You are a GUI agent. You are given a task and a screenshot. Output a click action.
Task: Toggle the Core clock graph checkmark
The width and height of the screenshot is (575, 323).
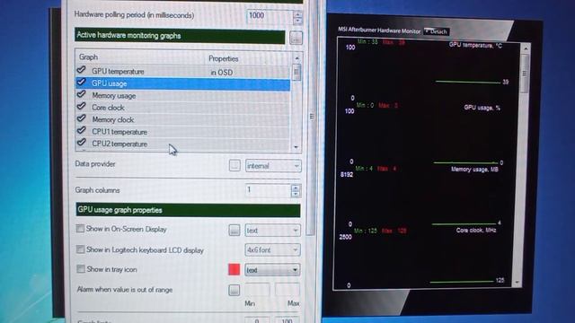(x=81, y=106)
